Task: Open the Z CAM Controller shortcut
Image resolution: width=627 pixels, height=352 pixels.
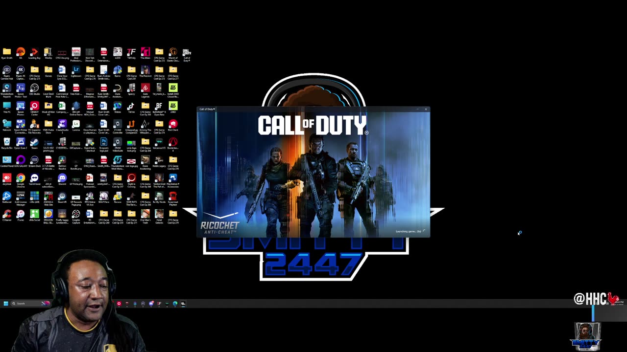Action: [118, 127]
